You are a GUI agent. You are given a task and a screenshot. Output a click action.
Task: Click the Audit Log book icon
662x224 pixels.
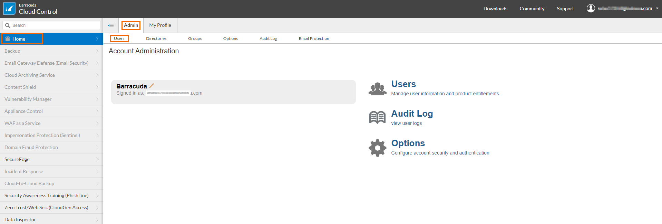tap(377, 118)
